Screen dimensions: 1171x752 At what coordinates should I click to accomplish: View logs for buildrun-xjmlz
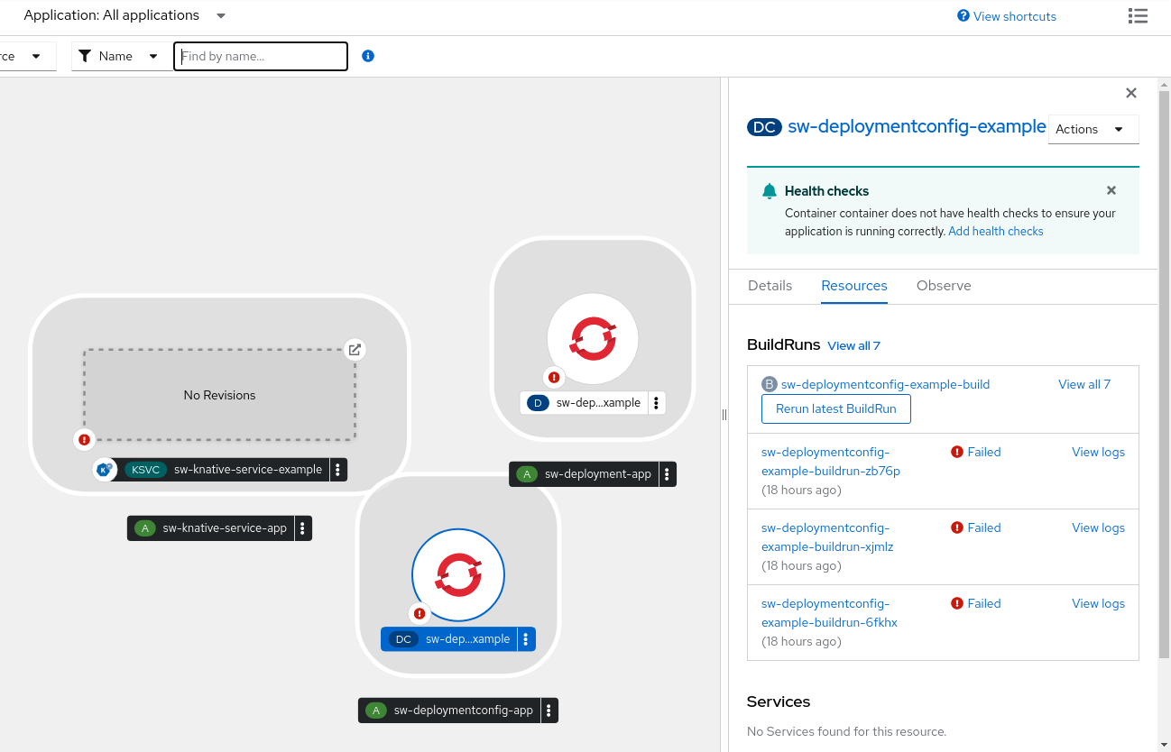pyautogui.click(x=1098, y=527)
